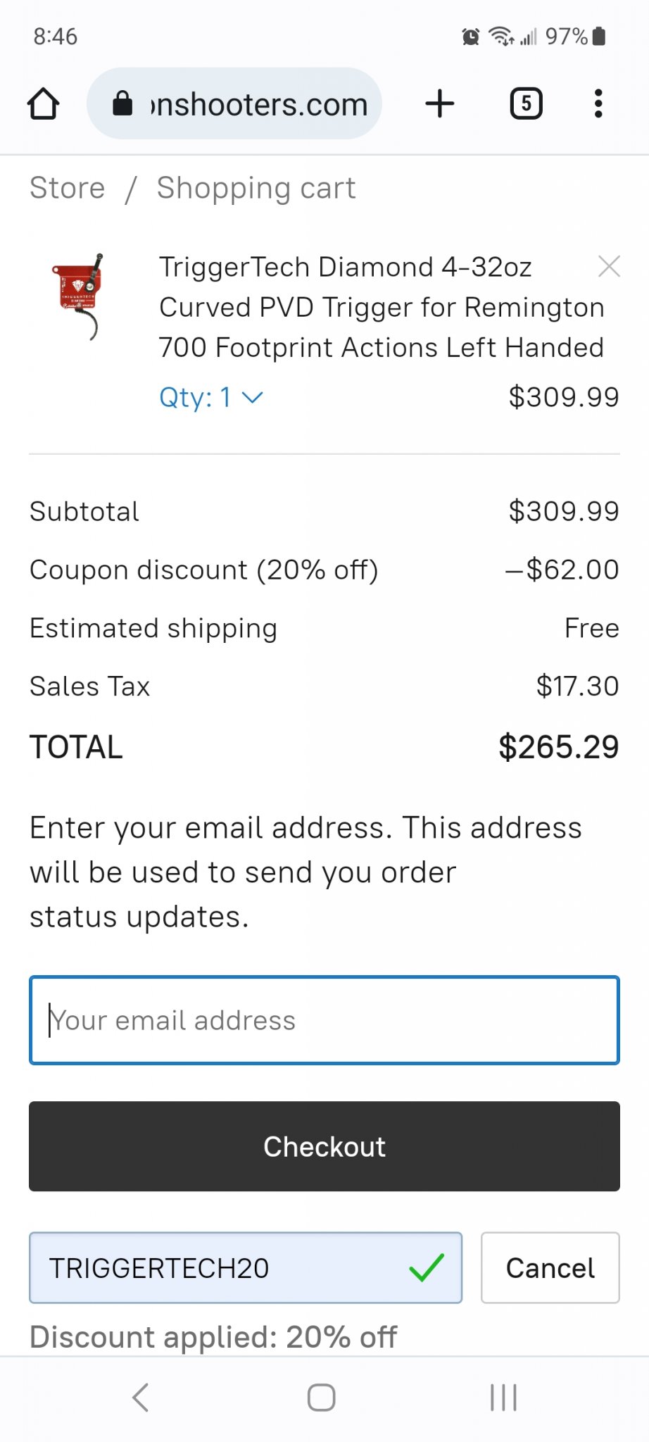Image resolution: width=649 pixels, height=1442 pixels.
Task: Open a new tab with plus icon
Action: [x=440, y=104]
